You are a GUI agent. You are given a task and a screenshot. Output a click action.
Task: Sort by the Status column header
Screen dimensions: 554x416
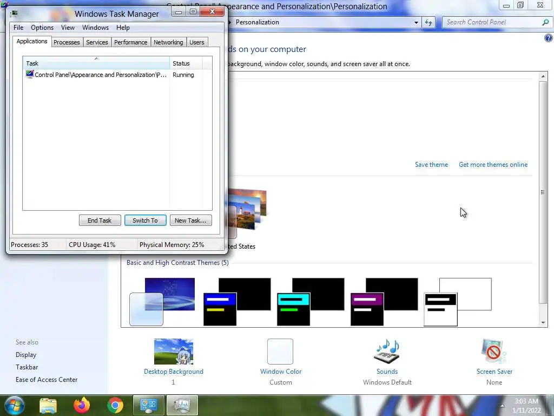point(186,63)
